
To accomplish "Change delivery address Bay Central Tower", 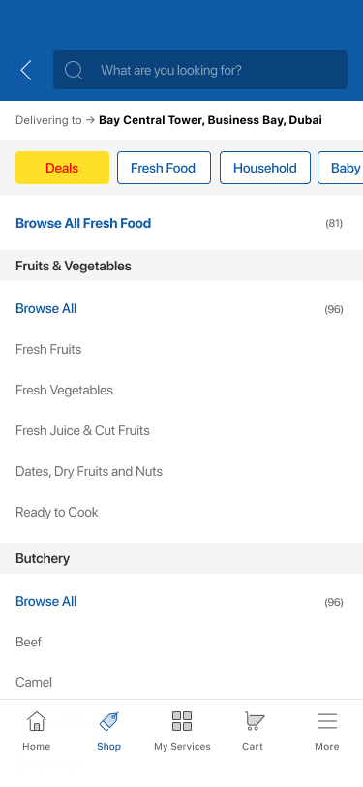I will pyautogui.click(x=210, y=120).
